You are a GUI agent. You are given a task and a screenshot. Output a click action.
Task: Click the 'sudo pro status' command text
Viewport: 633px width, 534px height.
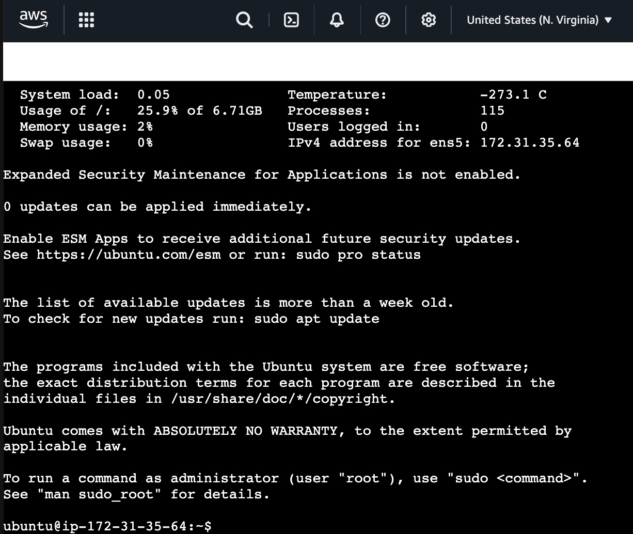click(358, 255)
